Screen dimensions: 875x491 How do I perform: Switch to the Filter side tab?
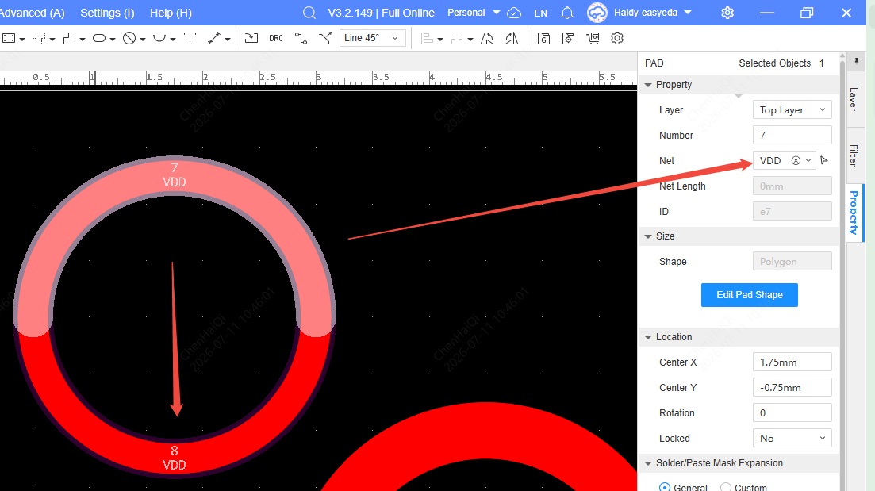pyautogui.click(x=854, y=155)
